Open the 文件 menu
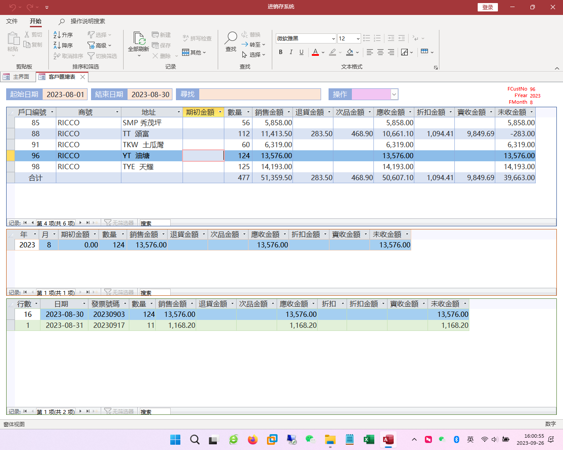Viewport: 563px width, 450px height. click(12, 21)
